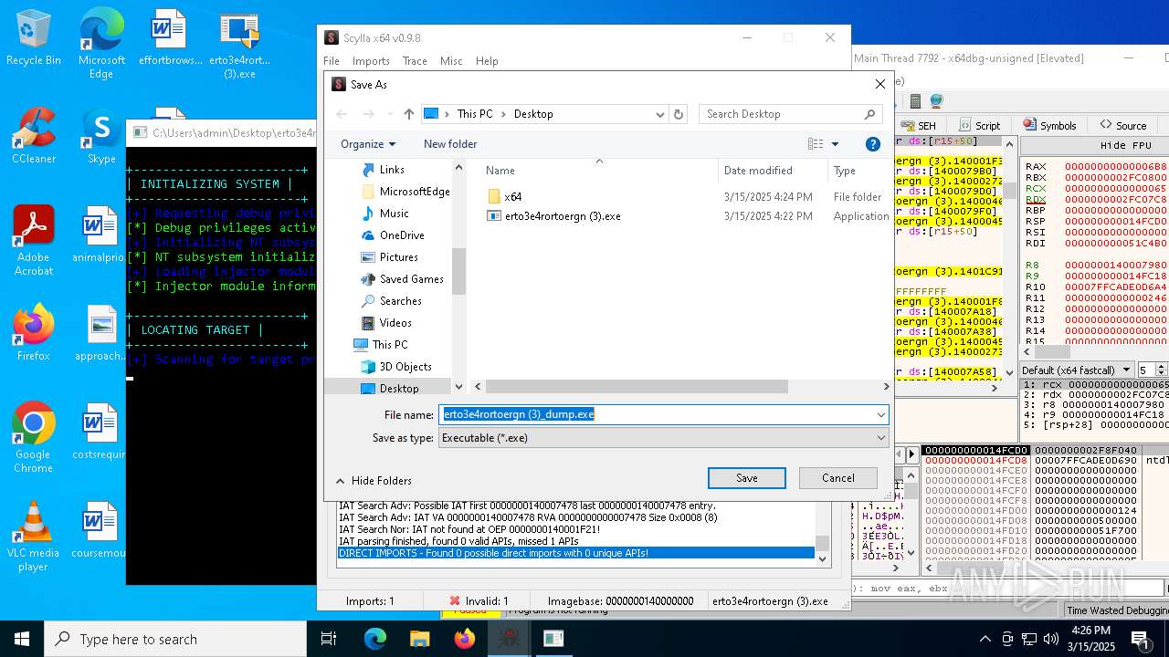Image resolution: width=1169 pixels, height=657 pixels.
Task: Click the Up one level arrow in Save As
Action: point(408,114)
